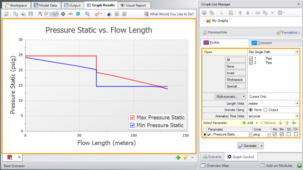Click the lightning bolt icon below graph
The image size is (303, 170).
tap(186, 157)
